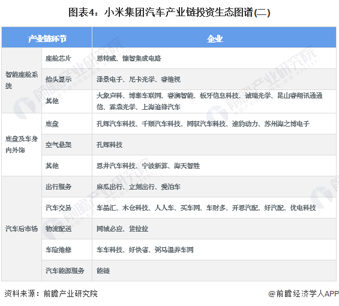Select the 企业 column header
The height and width of the screenshot is (306, 339).
click(214, 37)
